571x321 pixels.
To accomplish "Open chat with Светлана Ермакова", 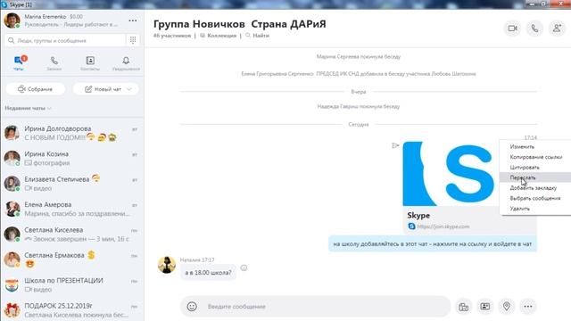I will coord(72,259).
